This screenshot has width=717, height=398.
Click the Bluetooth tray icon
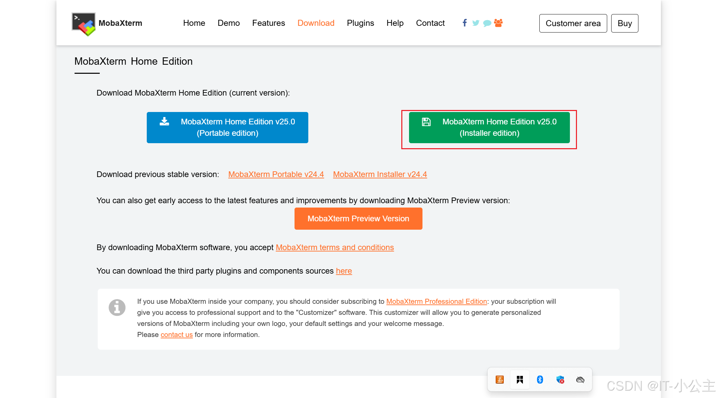540,379
